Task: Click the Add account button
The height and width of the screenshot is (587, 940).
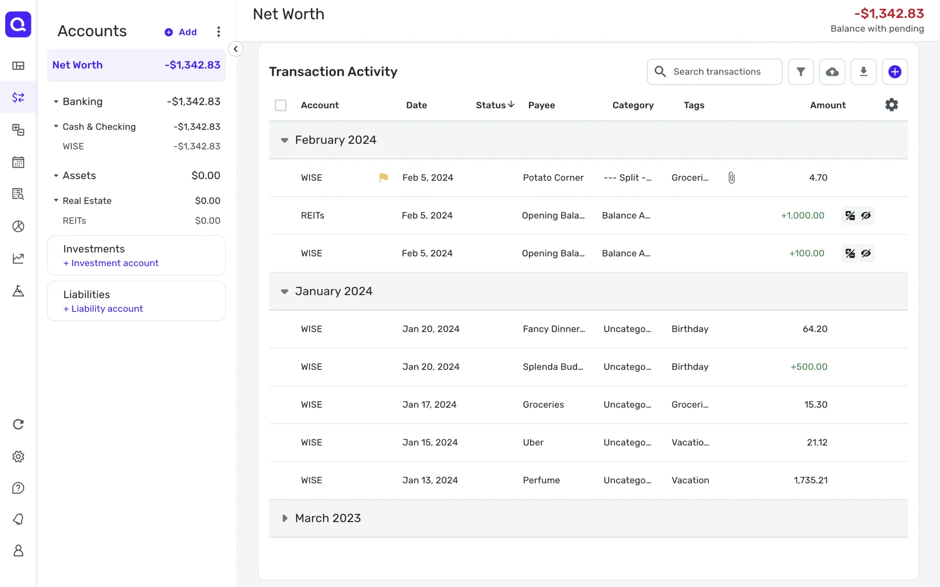Action: click(x=181, y=32)
